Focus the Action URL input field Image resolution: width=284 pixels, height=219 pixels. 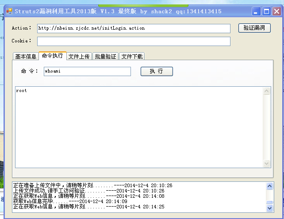[x=134, y=28]
